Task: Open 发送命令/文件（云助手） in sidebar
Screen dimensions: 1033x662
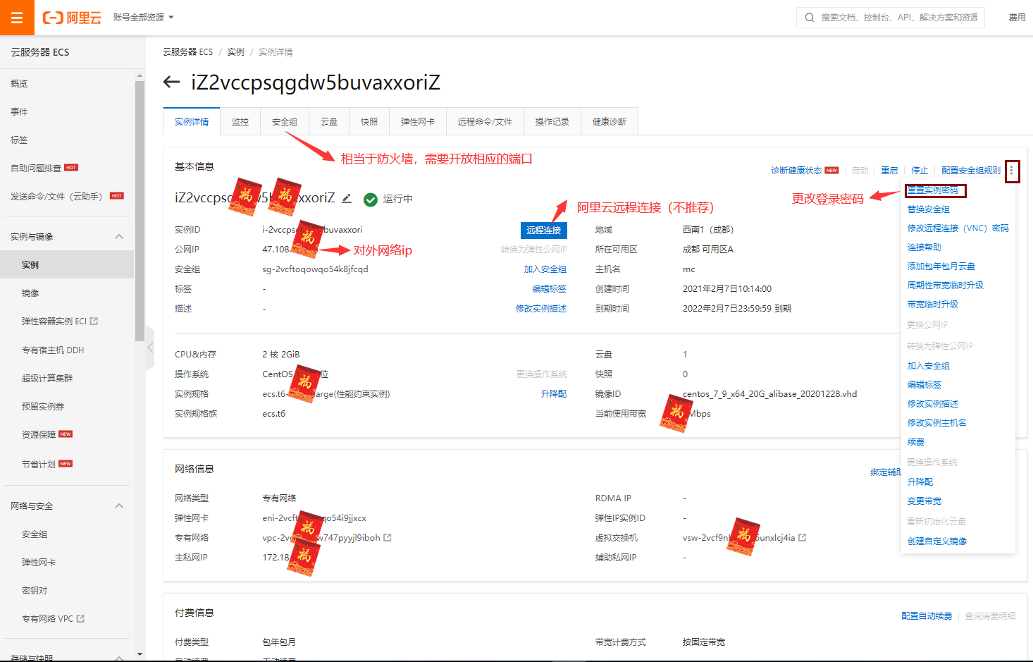Action: (56, 196)
